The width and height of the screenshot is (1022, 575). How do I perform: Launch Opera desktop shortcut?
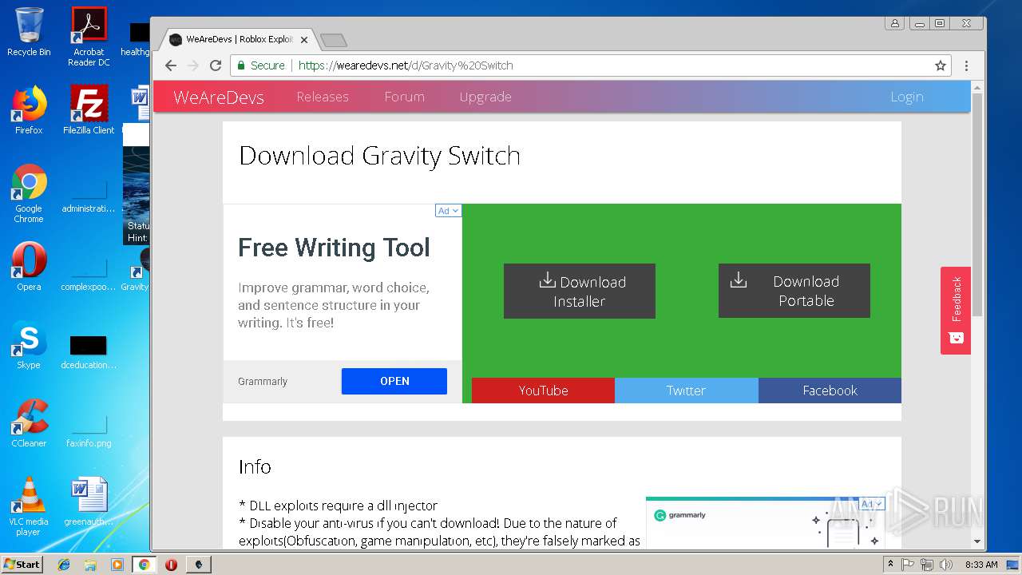tap(29, 267)
